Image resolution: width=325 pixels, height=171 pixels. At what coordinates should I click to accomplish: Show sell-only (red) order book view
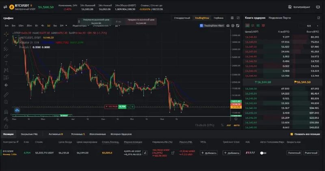coord(263,26)
